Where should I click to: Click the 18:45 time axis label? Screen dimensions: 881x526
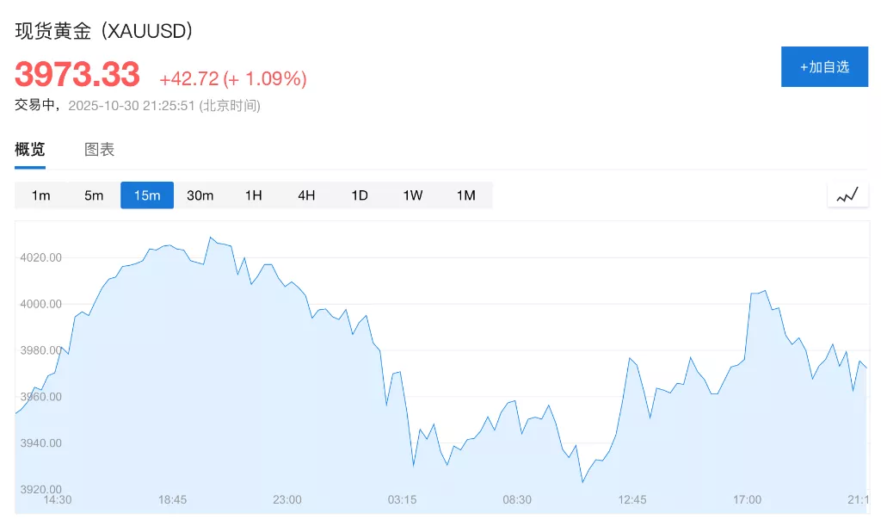coord(172,499)
